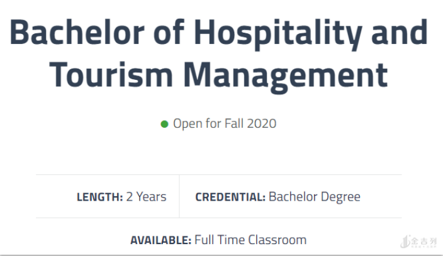Click the word "Classroom" in the availability row
Screen dimensions: 443x256
tap(278, 240)
